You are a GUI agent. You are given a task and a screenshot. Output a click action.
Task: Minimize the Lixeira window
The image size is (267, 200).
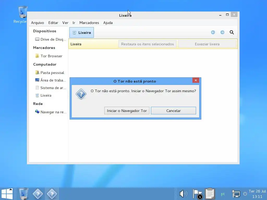[220, 15]
